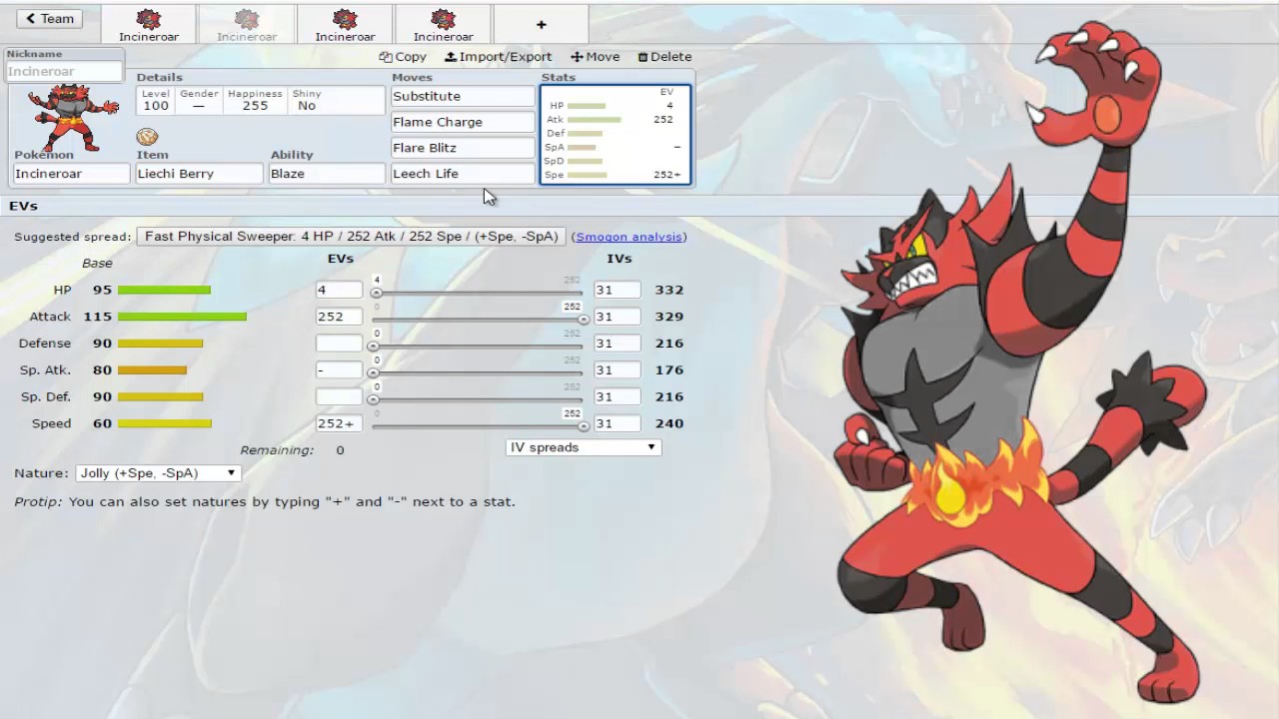Adjust the HP EV slider

click(x=478, y=293)
